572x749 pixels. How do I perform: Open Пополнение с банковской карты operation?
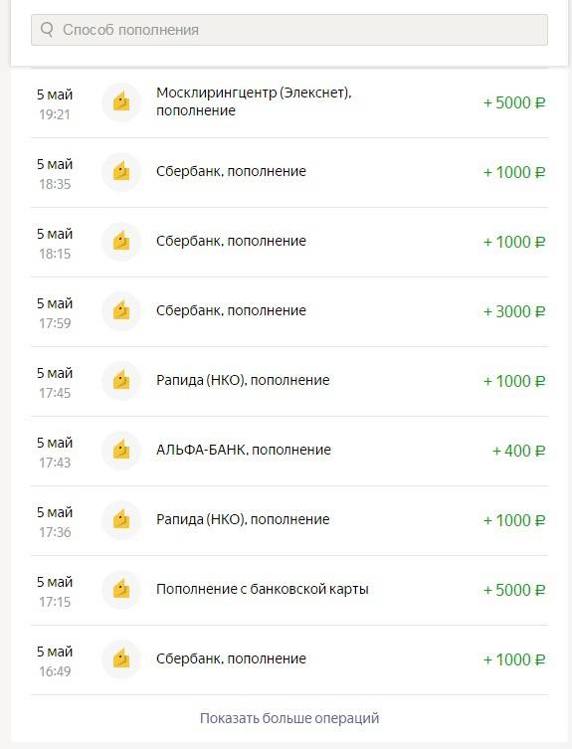pos(289,590)
